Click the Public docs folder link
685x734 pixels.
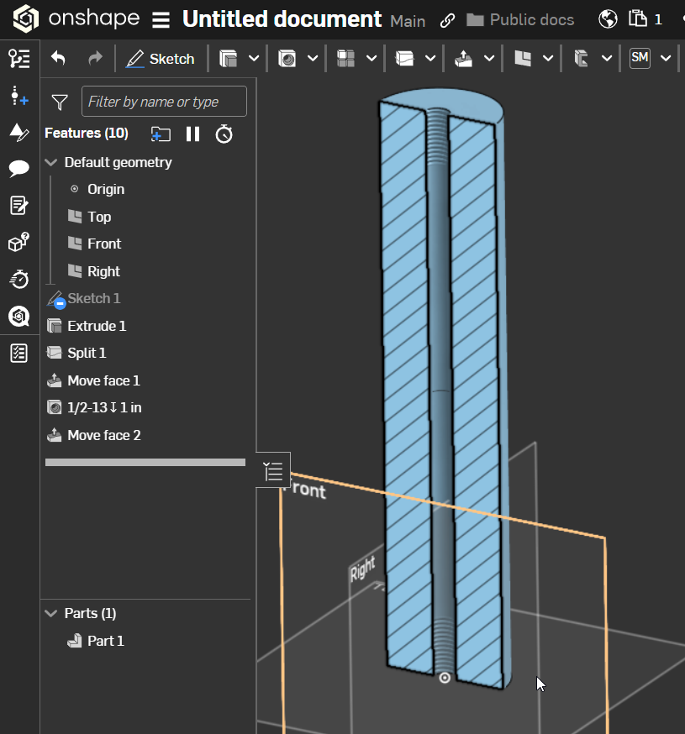tap(521, 20)
